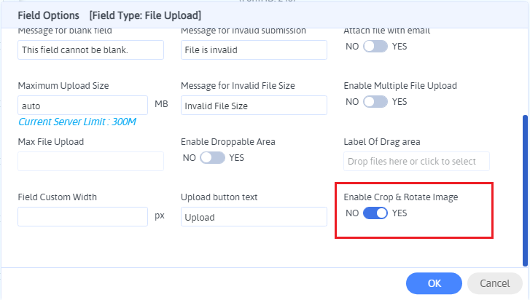Click YES label beside Enable Multiple File Upload
The height and width of the screenshot is (300, 530).
(x=400, y=101)
